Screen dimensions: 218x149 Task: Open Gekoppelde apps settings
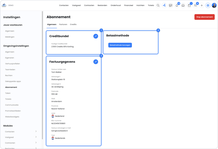13,81
